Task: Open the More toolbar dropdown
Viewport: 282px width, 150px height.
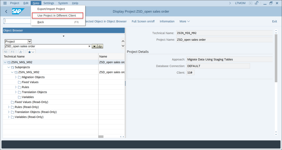Action: click(185, 21)
